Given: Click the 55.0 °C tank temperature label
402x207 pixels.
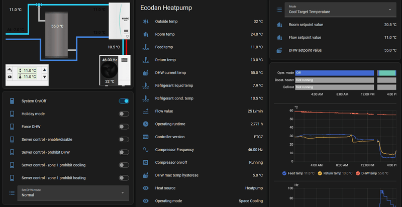Looking at the screenshot, I should coord(57,27).
